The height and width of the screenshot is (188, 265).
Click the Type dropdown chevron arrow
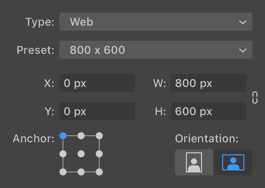tap(243, 22)
